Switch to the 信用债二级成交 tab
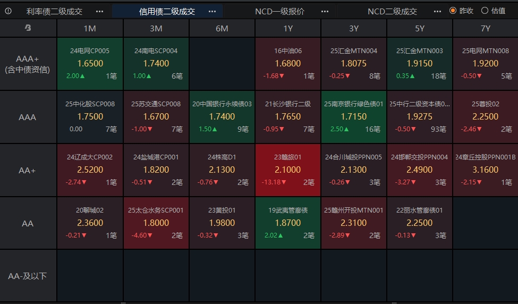Image resolution: width=518 pixels, height=304 pixels. click(x=167, y=12)
